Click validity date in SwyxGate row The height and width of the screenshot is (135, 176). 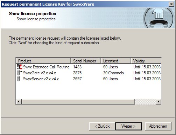pyautogui.click(x=147, y=73)
